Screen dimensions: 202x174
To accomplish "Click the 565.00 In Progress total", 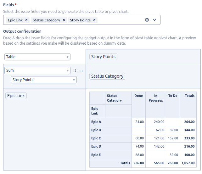I will coord(156,163).
